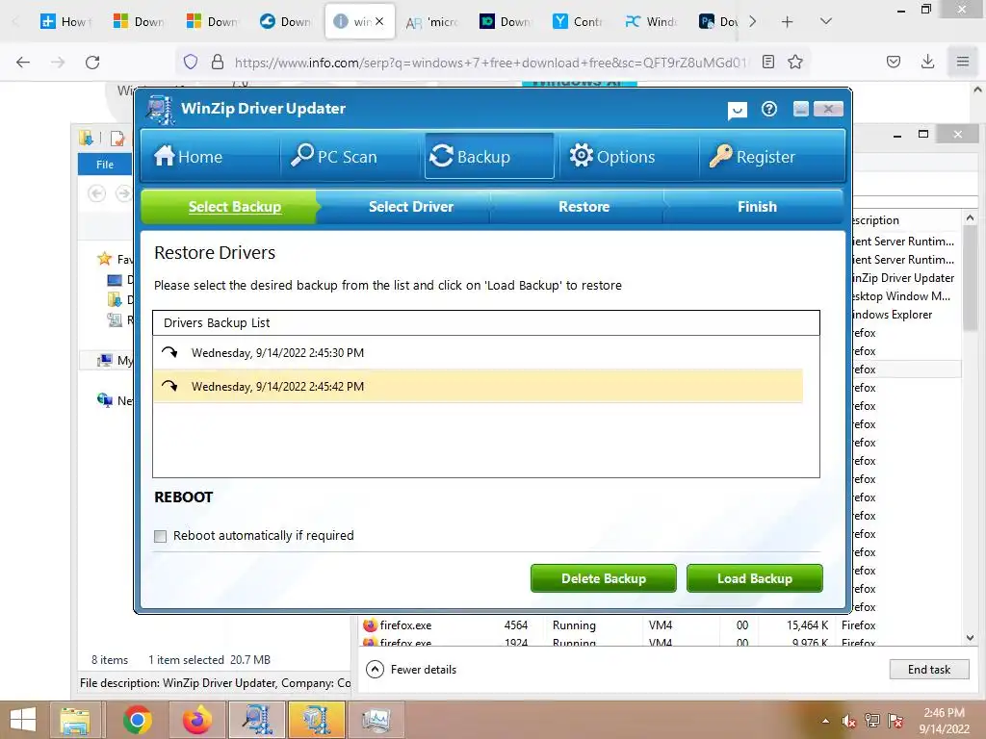Click the Favorites star in Explorer sidebar
The width and height of the screenshot is (986, 739).
[x=104, y=259]
